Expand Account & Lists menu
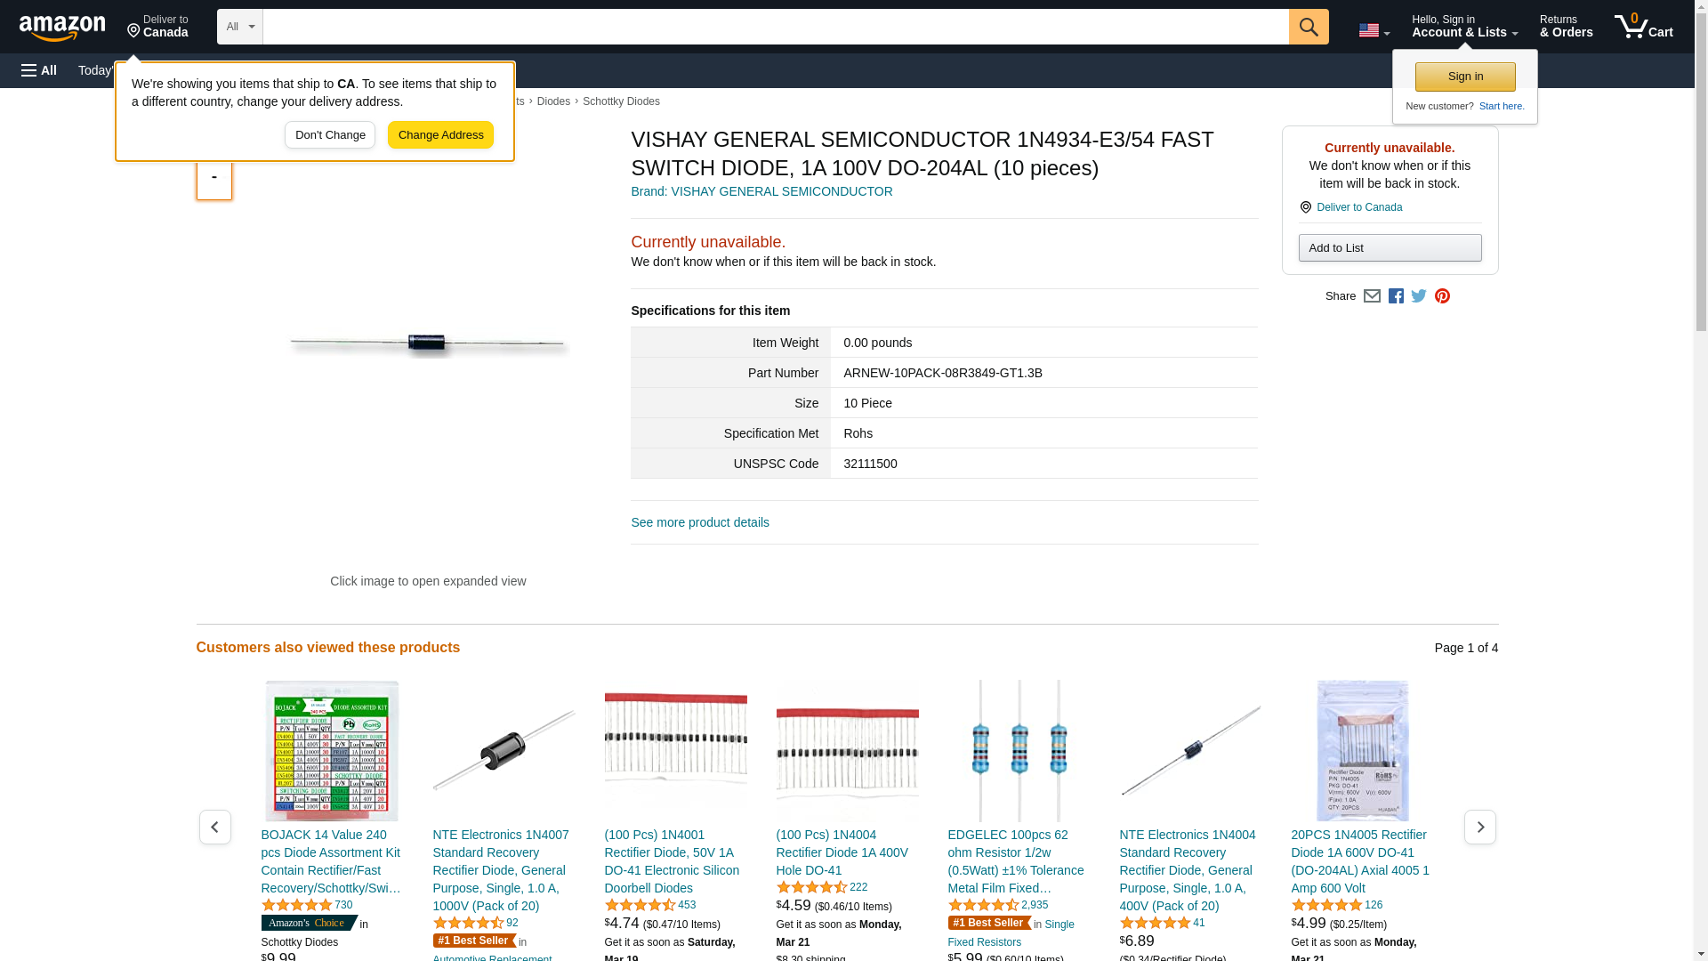Image resolution: width=1708 pixels, height=961 pixels. [x=1464, y=27]
